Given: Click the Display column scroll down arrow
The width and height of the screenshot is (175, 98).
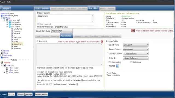Looking at the screenshot, I should pos(92,21).
